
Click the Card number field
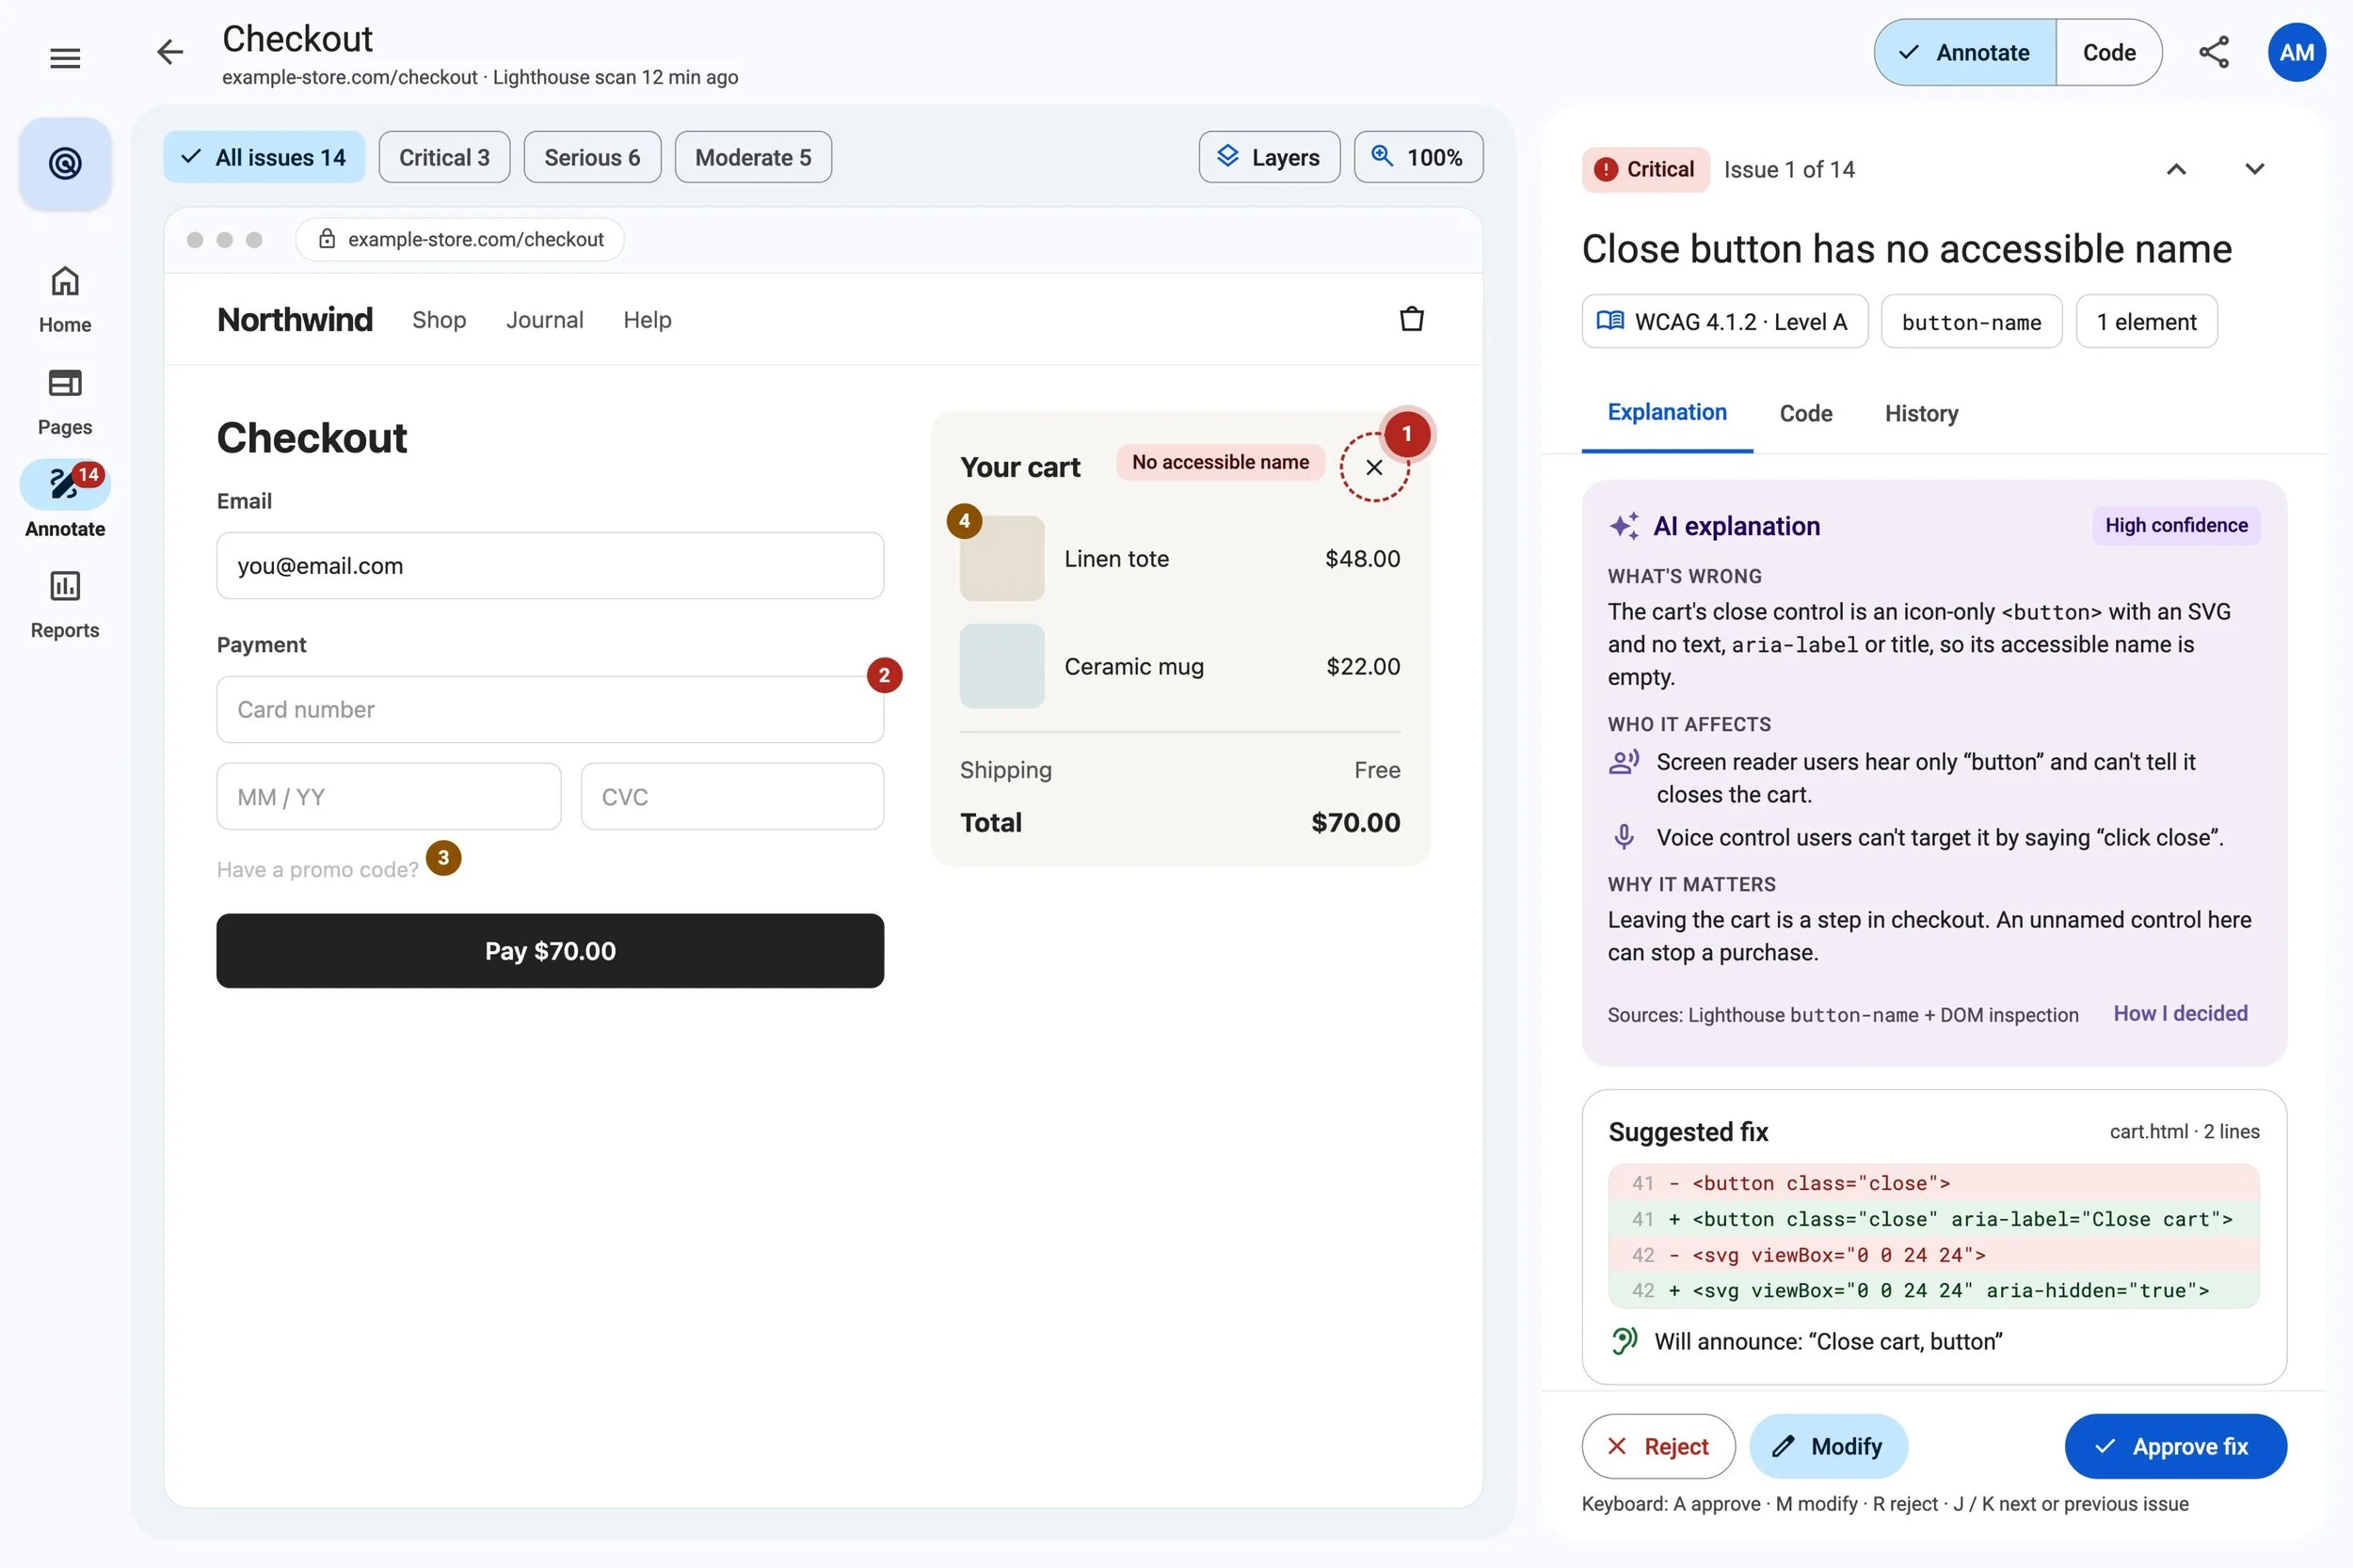551,709
